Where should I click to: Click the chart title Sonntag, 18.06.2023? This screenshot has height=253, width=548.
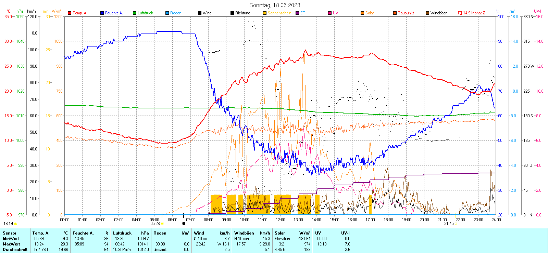tap(274, 5)
